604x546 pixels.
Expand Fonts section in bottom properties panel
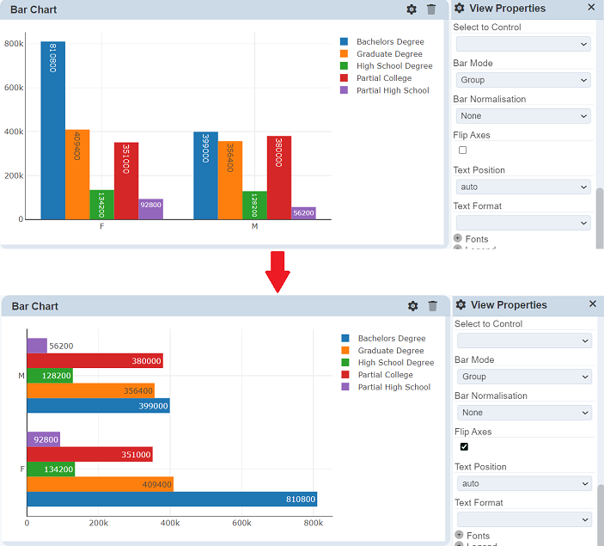pyautogui.click(x=460, y=536)
